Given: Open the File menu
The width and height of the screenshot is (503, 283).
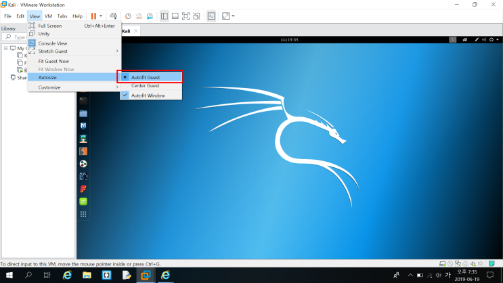Looking at the screenshot, I should [7, 16].
